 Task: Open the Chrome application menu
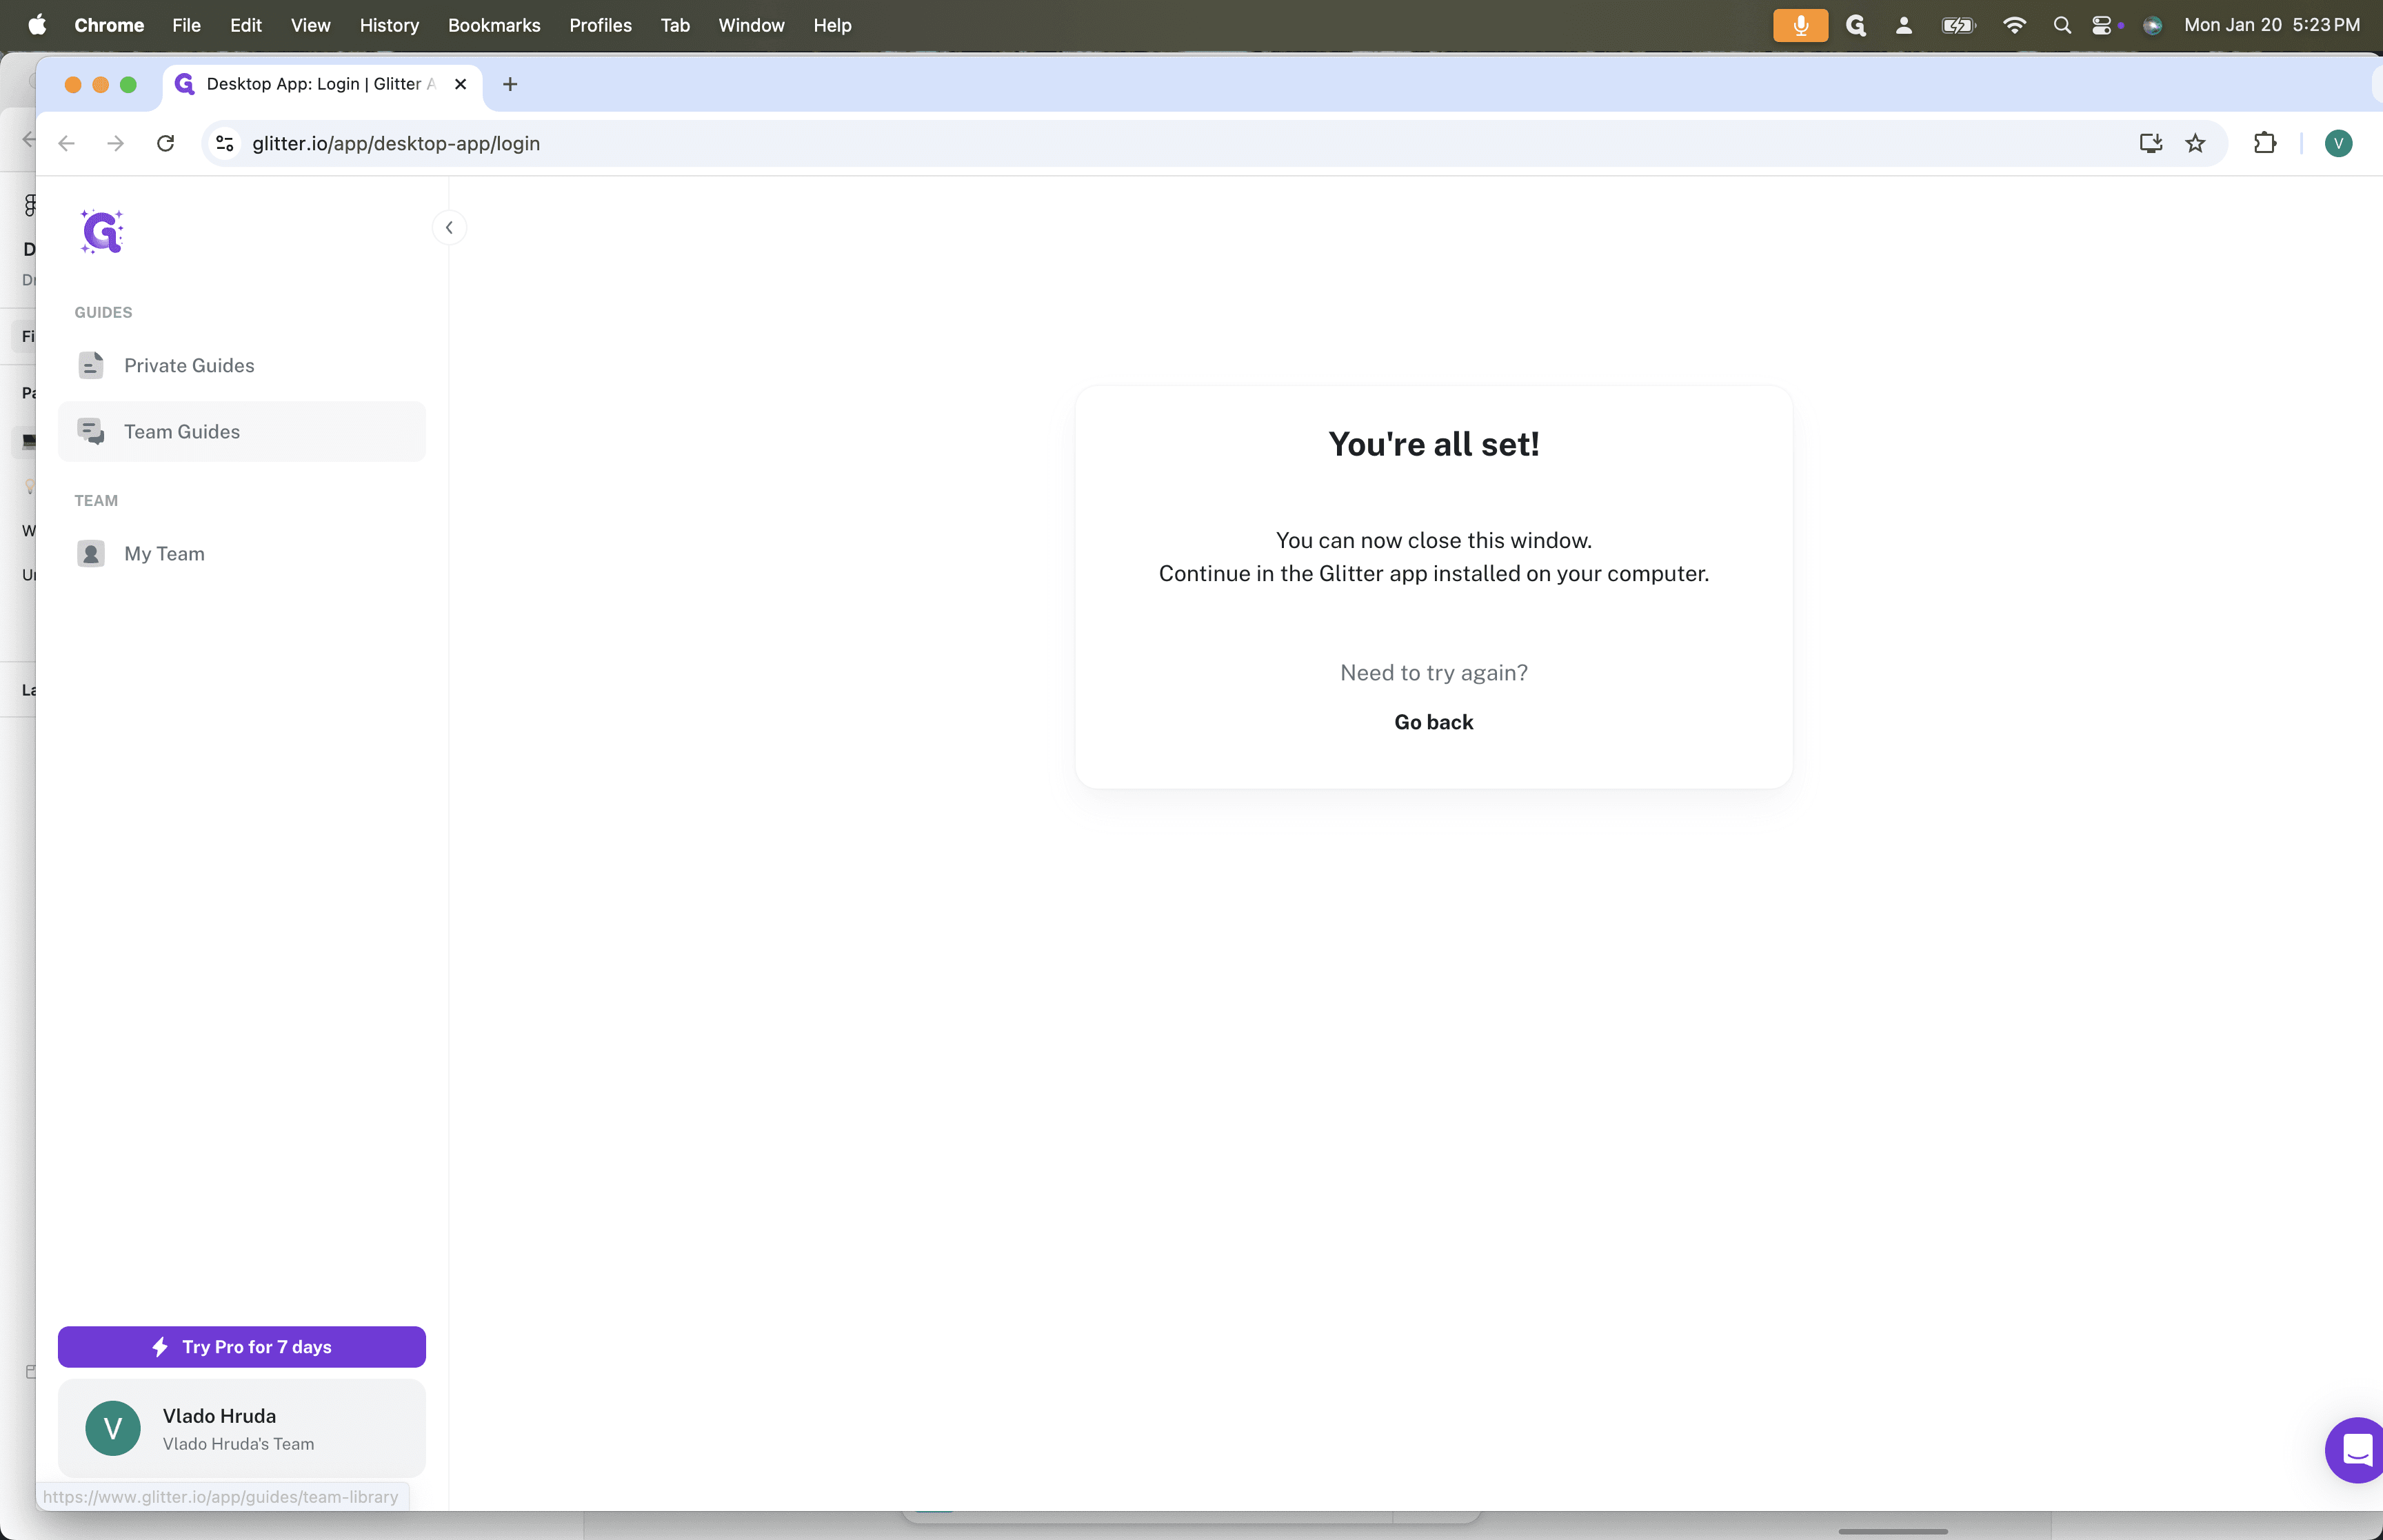point(109,25)
